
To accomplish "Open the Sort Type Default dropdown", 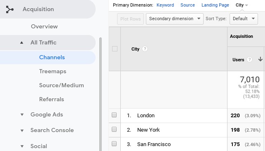I will (x=244, y=19).
